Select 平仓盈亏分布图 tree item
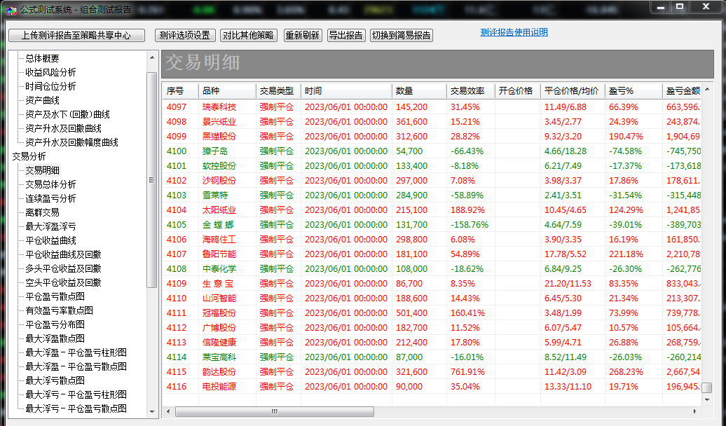 [x=55, y=324]
